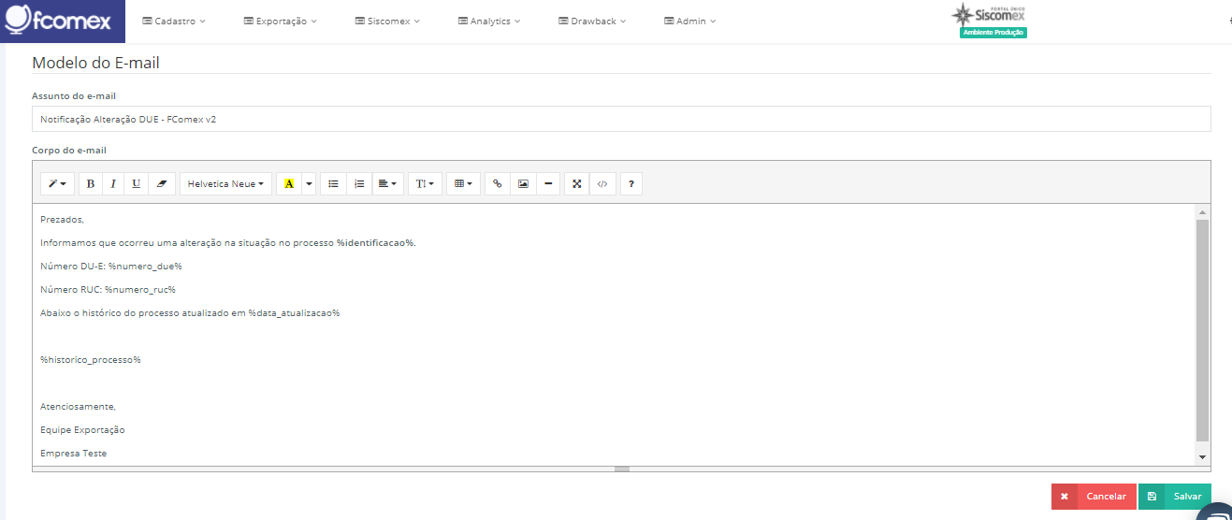The height and width of the screenshot is (520, 1232).
Task: Remove font style with eraser icon
Action: click(x=161, y=183)
